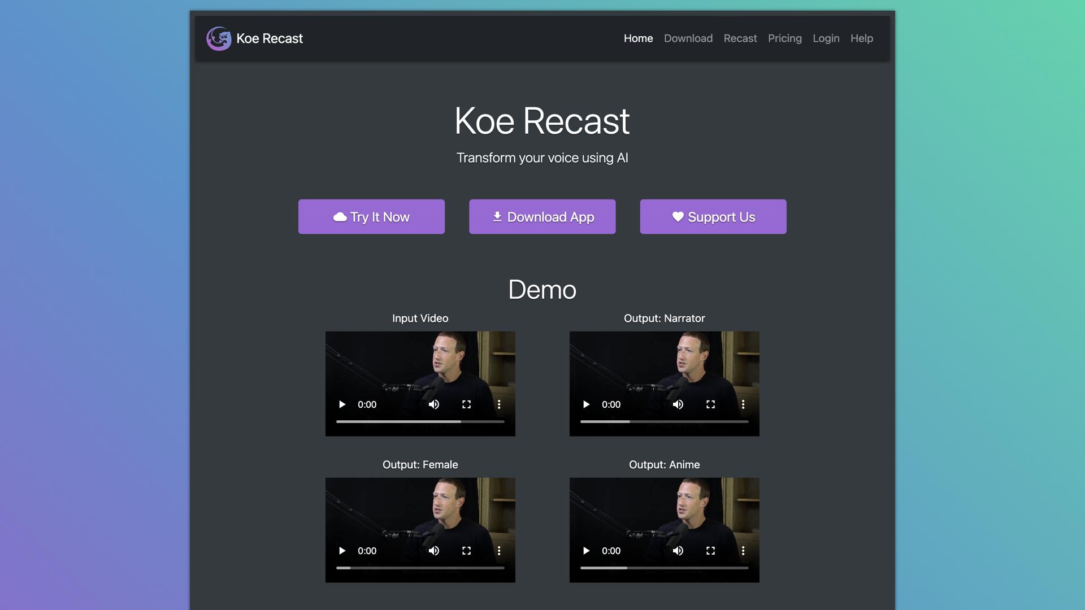Play the Output: Anime video
Image resolution: width=1085 pixels, height=610 pixels.
[586, 550]
